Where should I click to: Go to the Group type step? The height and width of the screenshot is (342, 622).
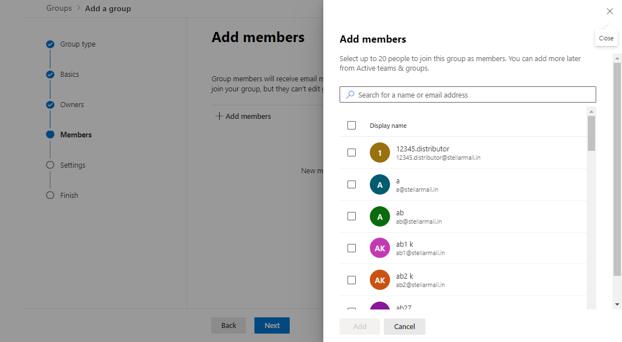(78, 44)
